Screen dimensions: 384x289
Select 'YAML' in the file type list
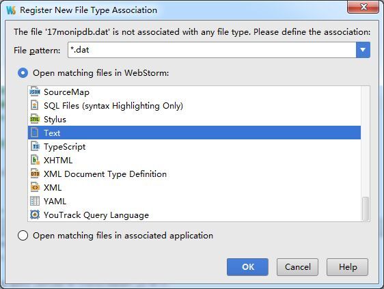point(194,202)
